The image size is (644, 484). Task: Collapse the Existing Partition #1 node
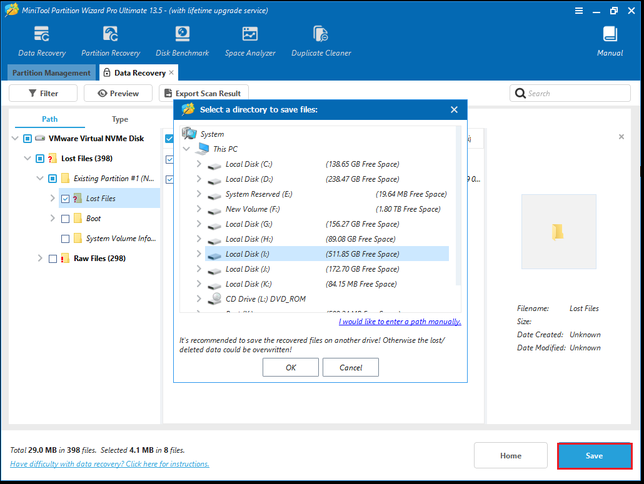[40, 179]
